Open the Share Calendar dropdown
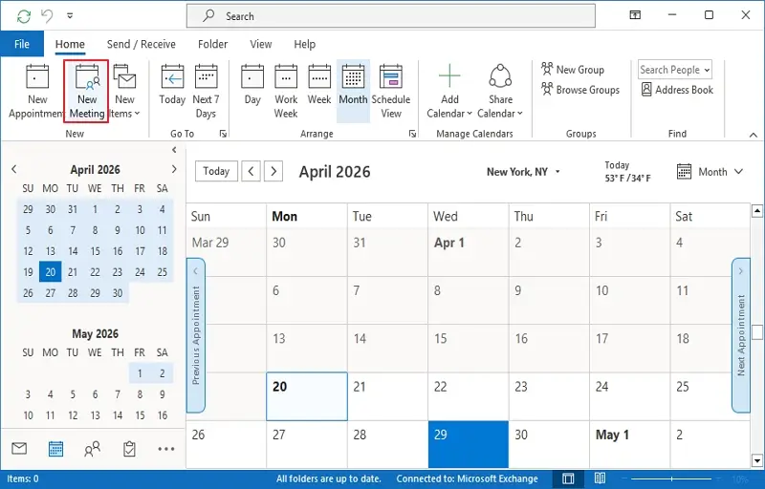This screenshot has width=765, height=489. [500, 92]
